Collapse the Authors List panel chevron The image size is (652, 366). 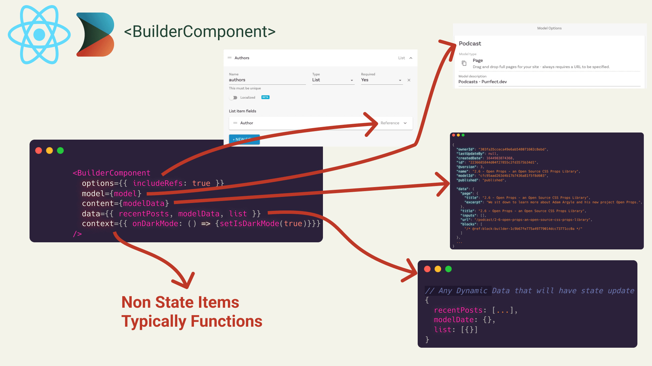(411, 58)
